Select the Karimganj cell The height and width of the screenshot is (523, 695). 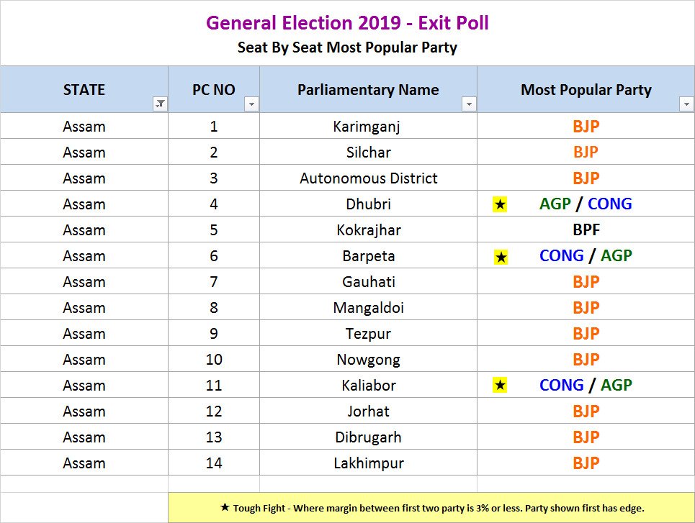click(367, 127)
